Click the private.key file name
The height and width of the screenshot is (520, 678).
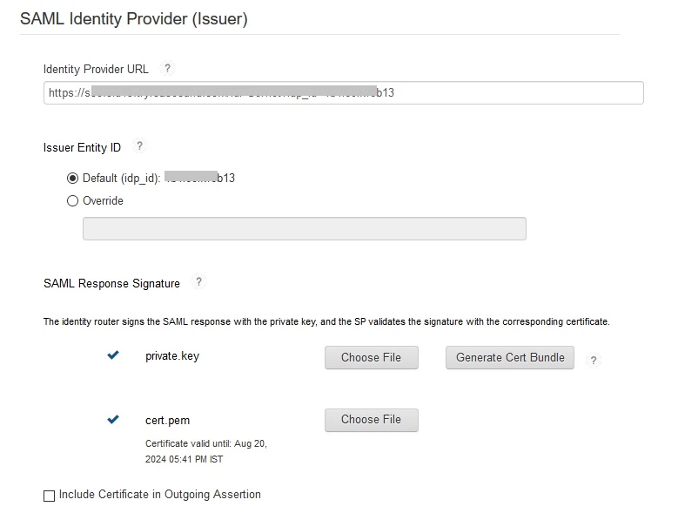[172, 356]
